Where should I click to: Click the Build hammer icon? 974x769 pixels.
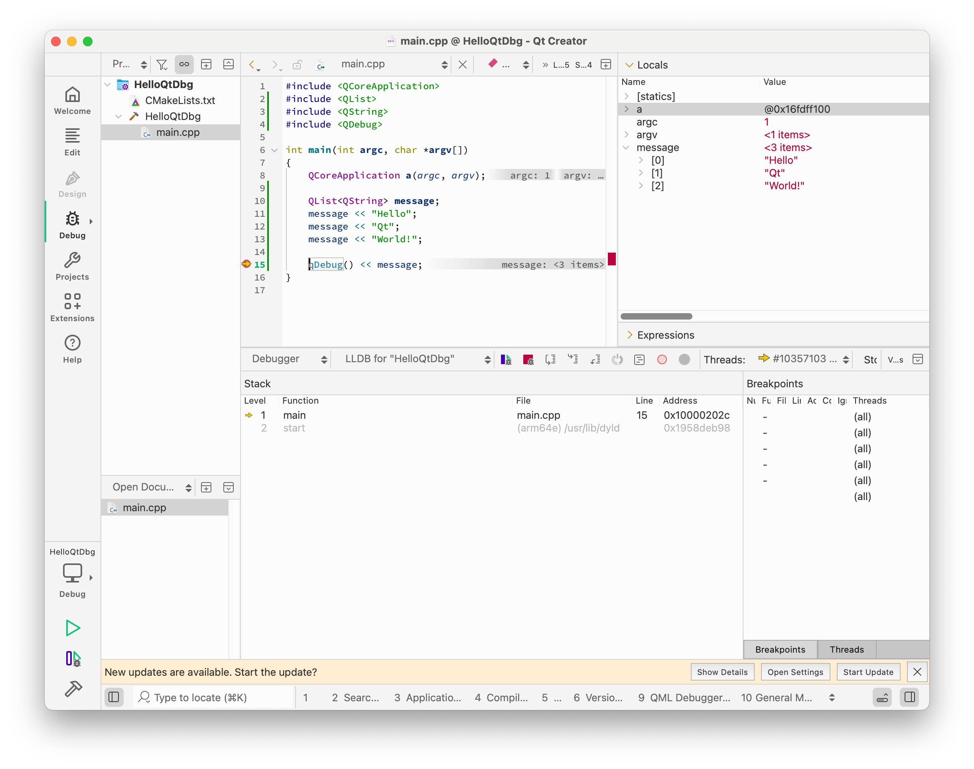[73, 689]
